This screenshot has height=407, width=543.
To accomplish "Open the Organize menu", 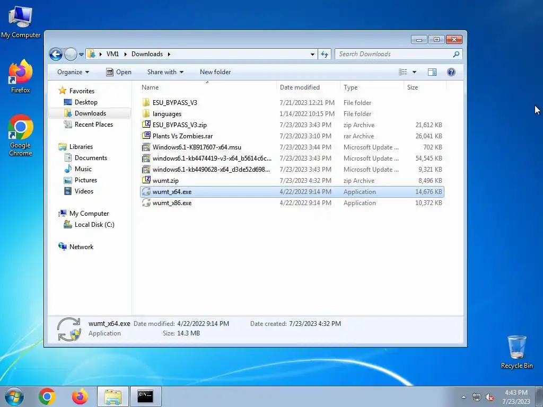I will [x=73, y=72].
